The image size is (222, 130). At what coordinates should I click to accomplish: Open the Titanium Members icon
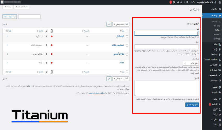click(x=220, y=60)
